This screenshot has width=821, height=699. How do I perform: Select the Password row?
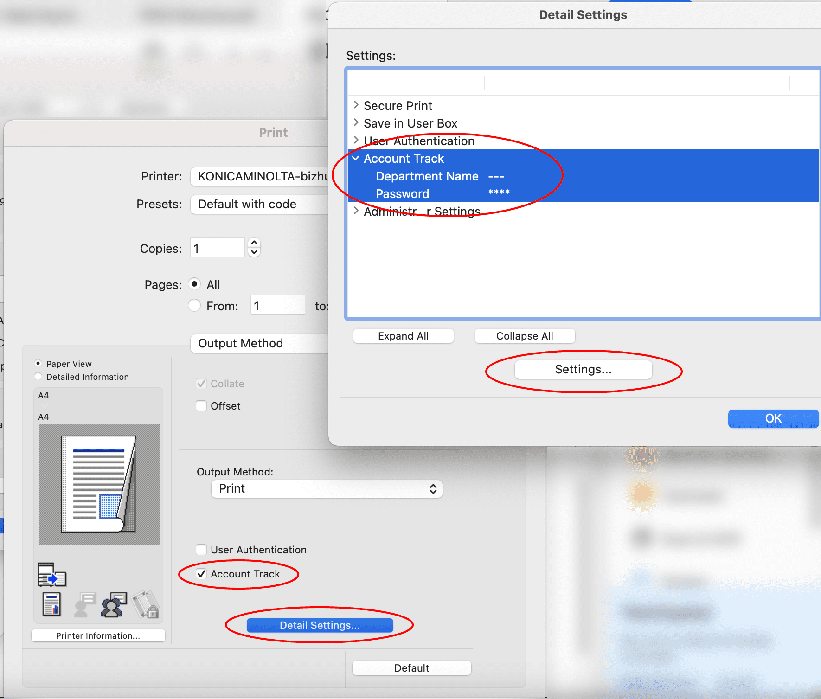pyautogui.click(x=584, y=193)
